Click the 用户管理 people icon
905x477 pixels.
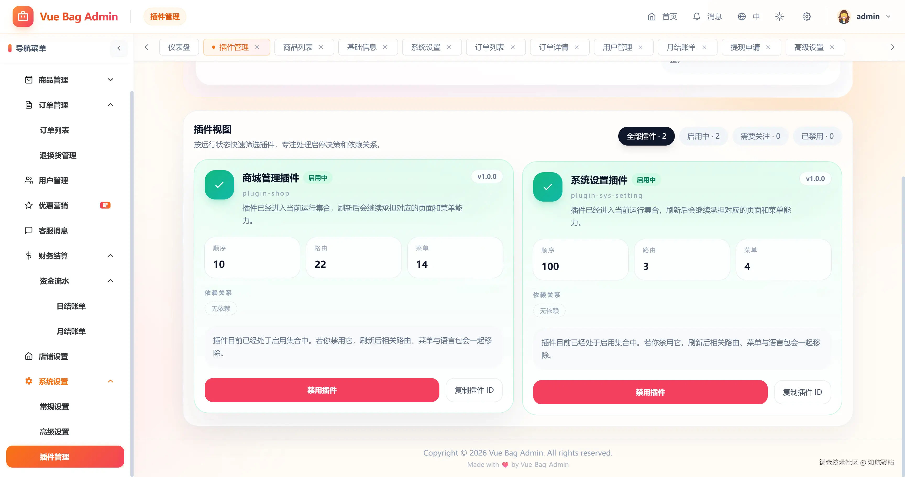(29, 180)
